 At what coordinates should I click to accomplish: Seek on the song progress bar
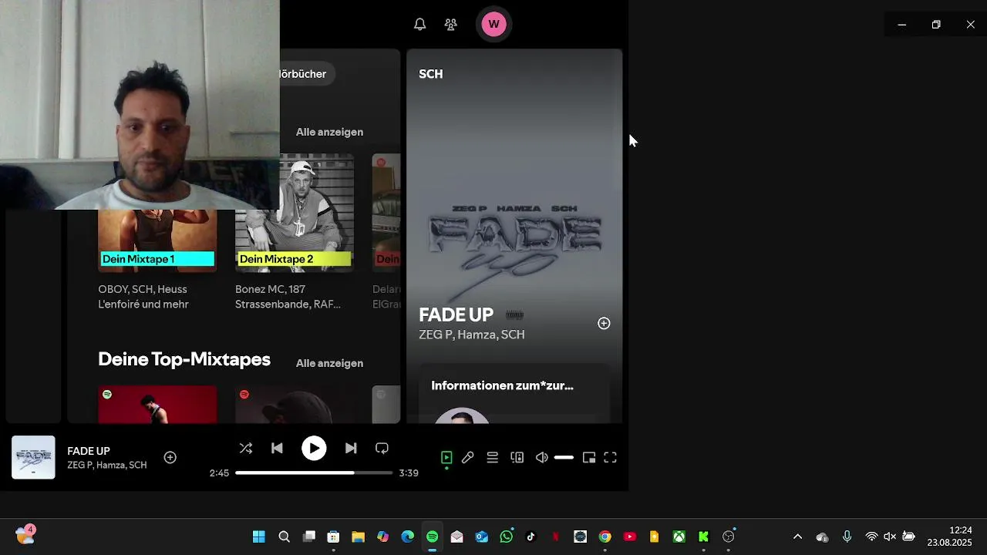[x=314, y=473]
